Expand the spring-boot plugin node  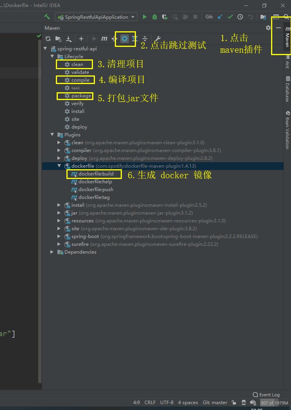point(59,236)
